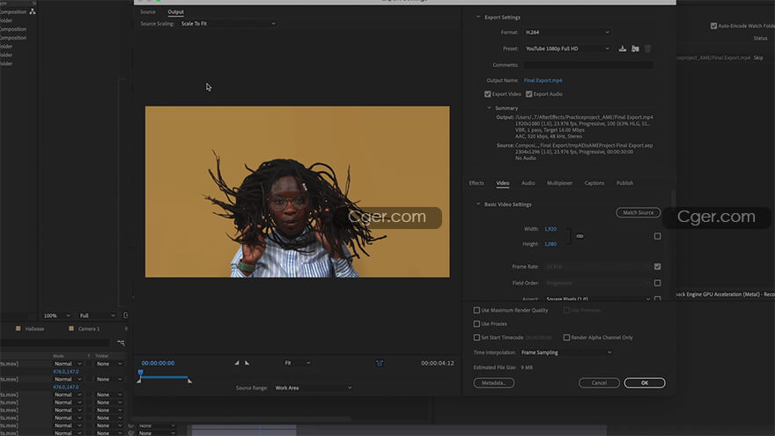Toggle the Export Audio checkbox
The image size is (775, 436).
tap(529, 94)
